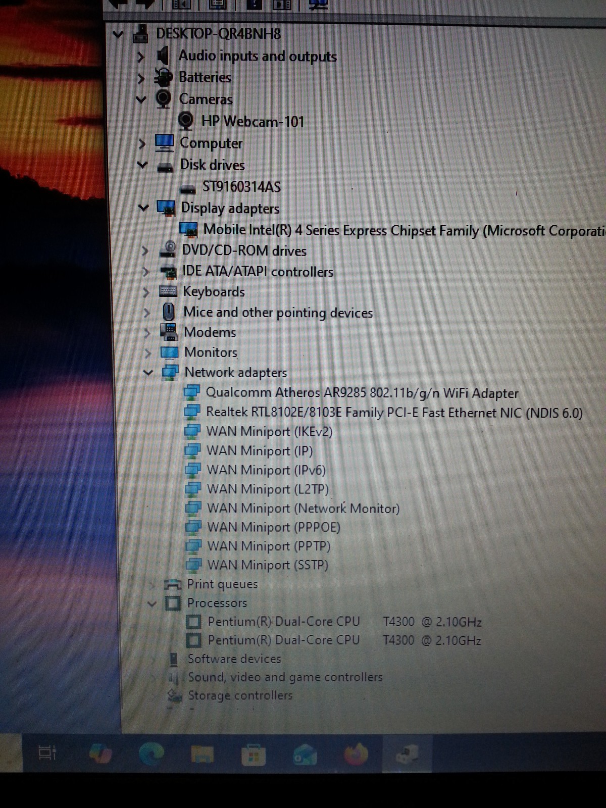The width and height of the screenshot is (606, 808).
Task: Select Sound, video and game controllers
Action: point(285,677)
